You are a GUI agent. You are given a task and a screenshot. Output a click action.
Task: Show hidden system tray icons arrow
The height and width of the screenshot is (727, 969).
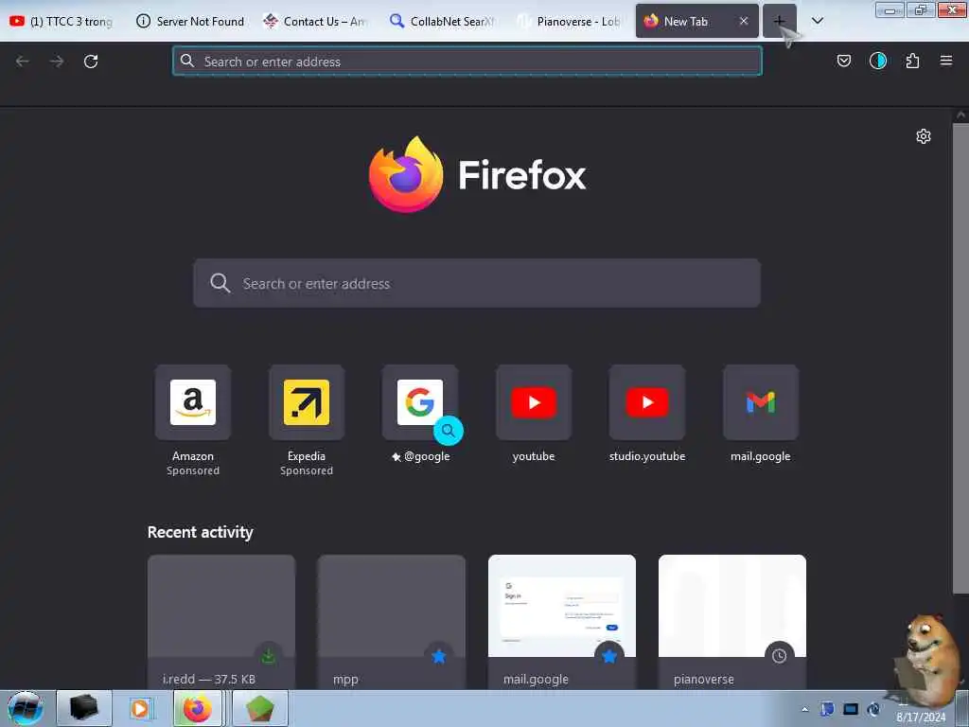(x=804, y=709)
